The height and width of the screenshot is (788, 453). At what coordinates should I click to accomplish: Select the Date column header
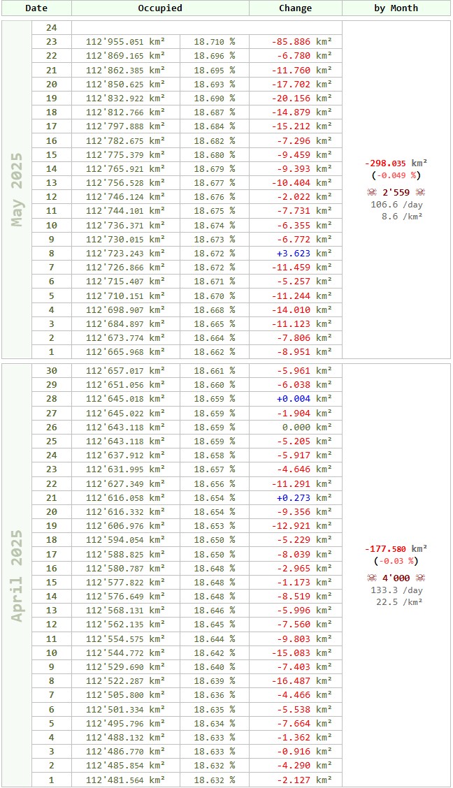[36, 8]
